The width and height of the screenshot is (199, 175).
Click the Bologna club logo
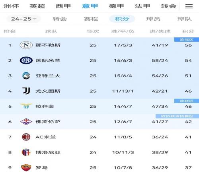pos(26,152)
